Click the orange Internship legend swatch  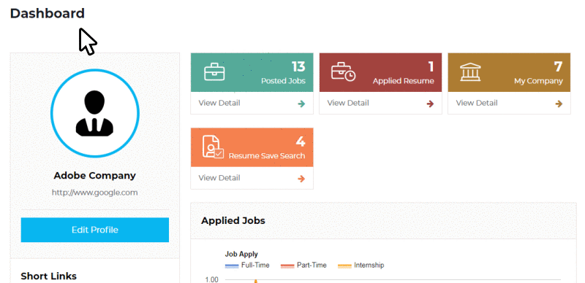[x=344, y=266]
